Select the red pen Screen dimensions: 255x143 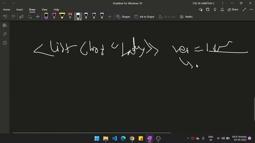[x=70, y=16]
